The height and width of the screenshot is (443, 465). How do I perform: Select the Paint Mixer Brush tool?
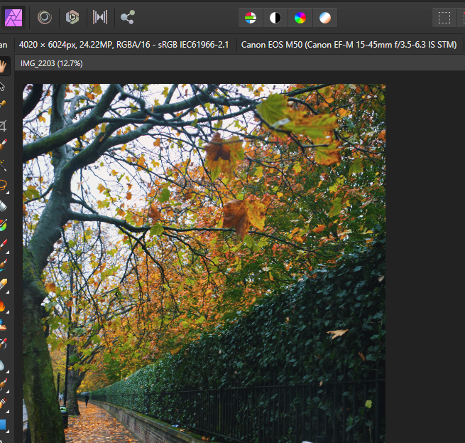(3, 265)
